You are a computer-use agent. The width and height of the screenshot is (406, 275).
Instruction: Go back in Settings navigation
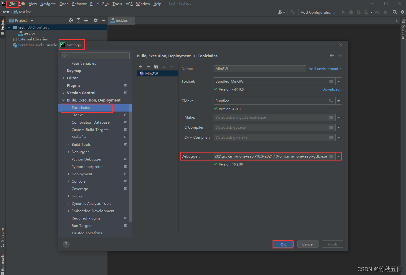click(x=332, y=56)
